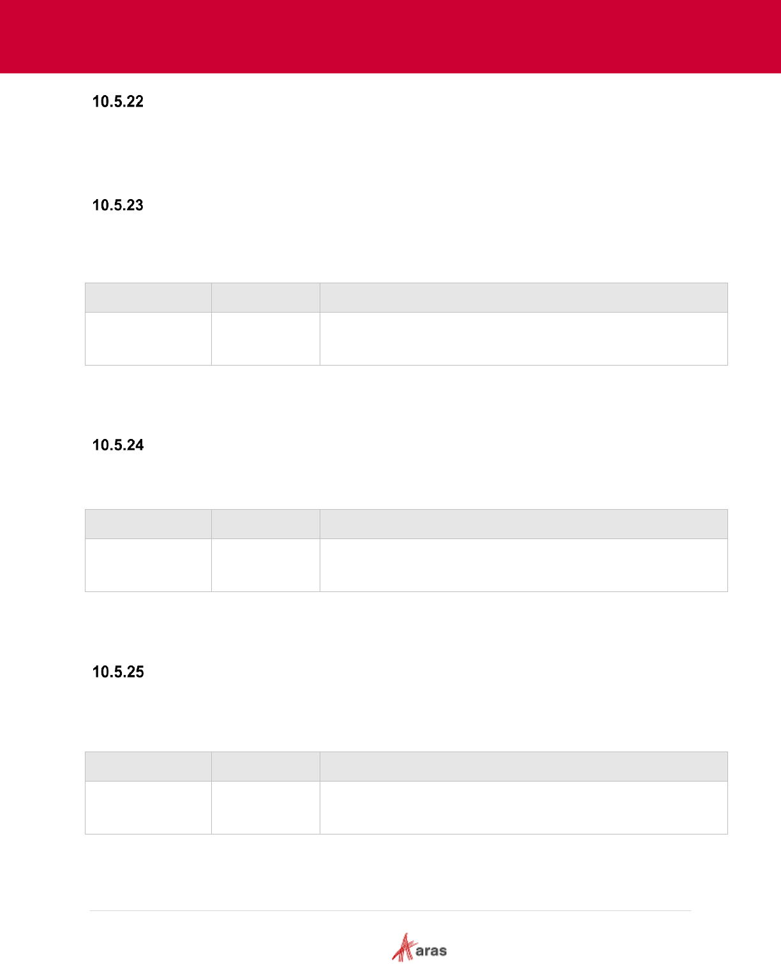Screen dimensions: 781x964
Task: Select the 10.5.23 section number
Action: coord(118,205)
